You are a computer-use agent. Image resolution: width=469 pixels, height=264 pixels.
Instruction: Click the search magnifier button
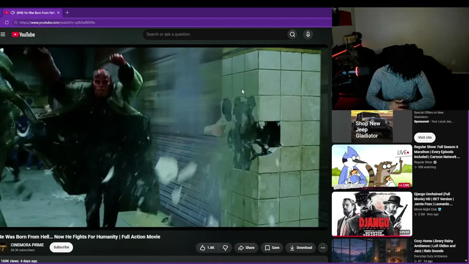tap(292, 34)
